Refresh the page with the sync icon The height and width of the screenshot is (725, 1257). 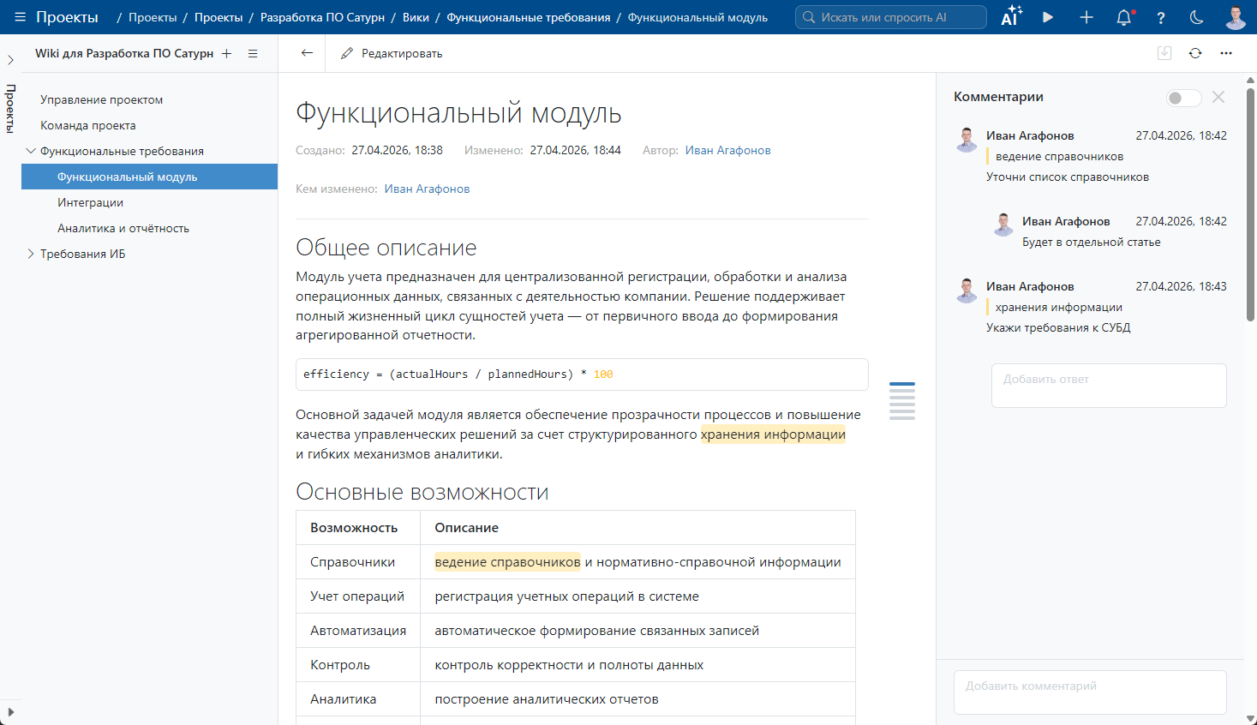1195,52
